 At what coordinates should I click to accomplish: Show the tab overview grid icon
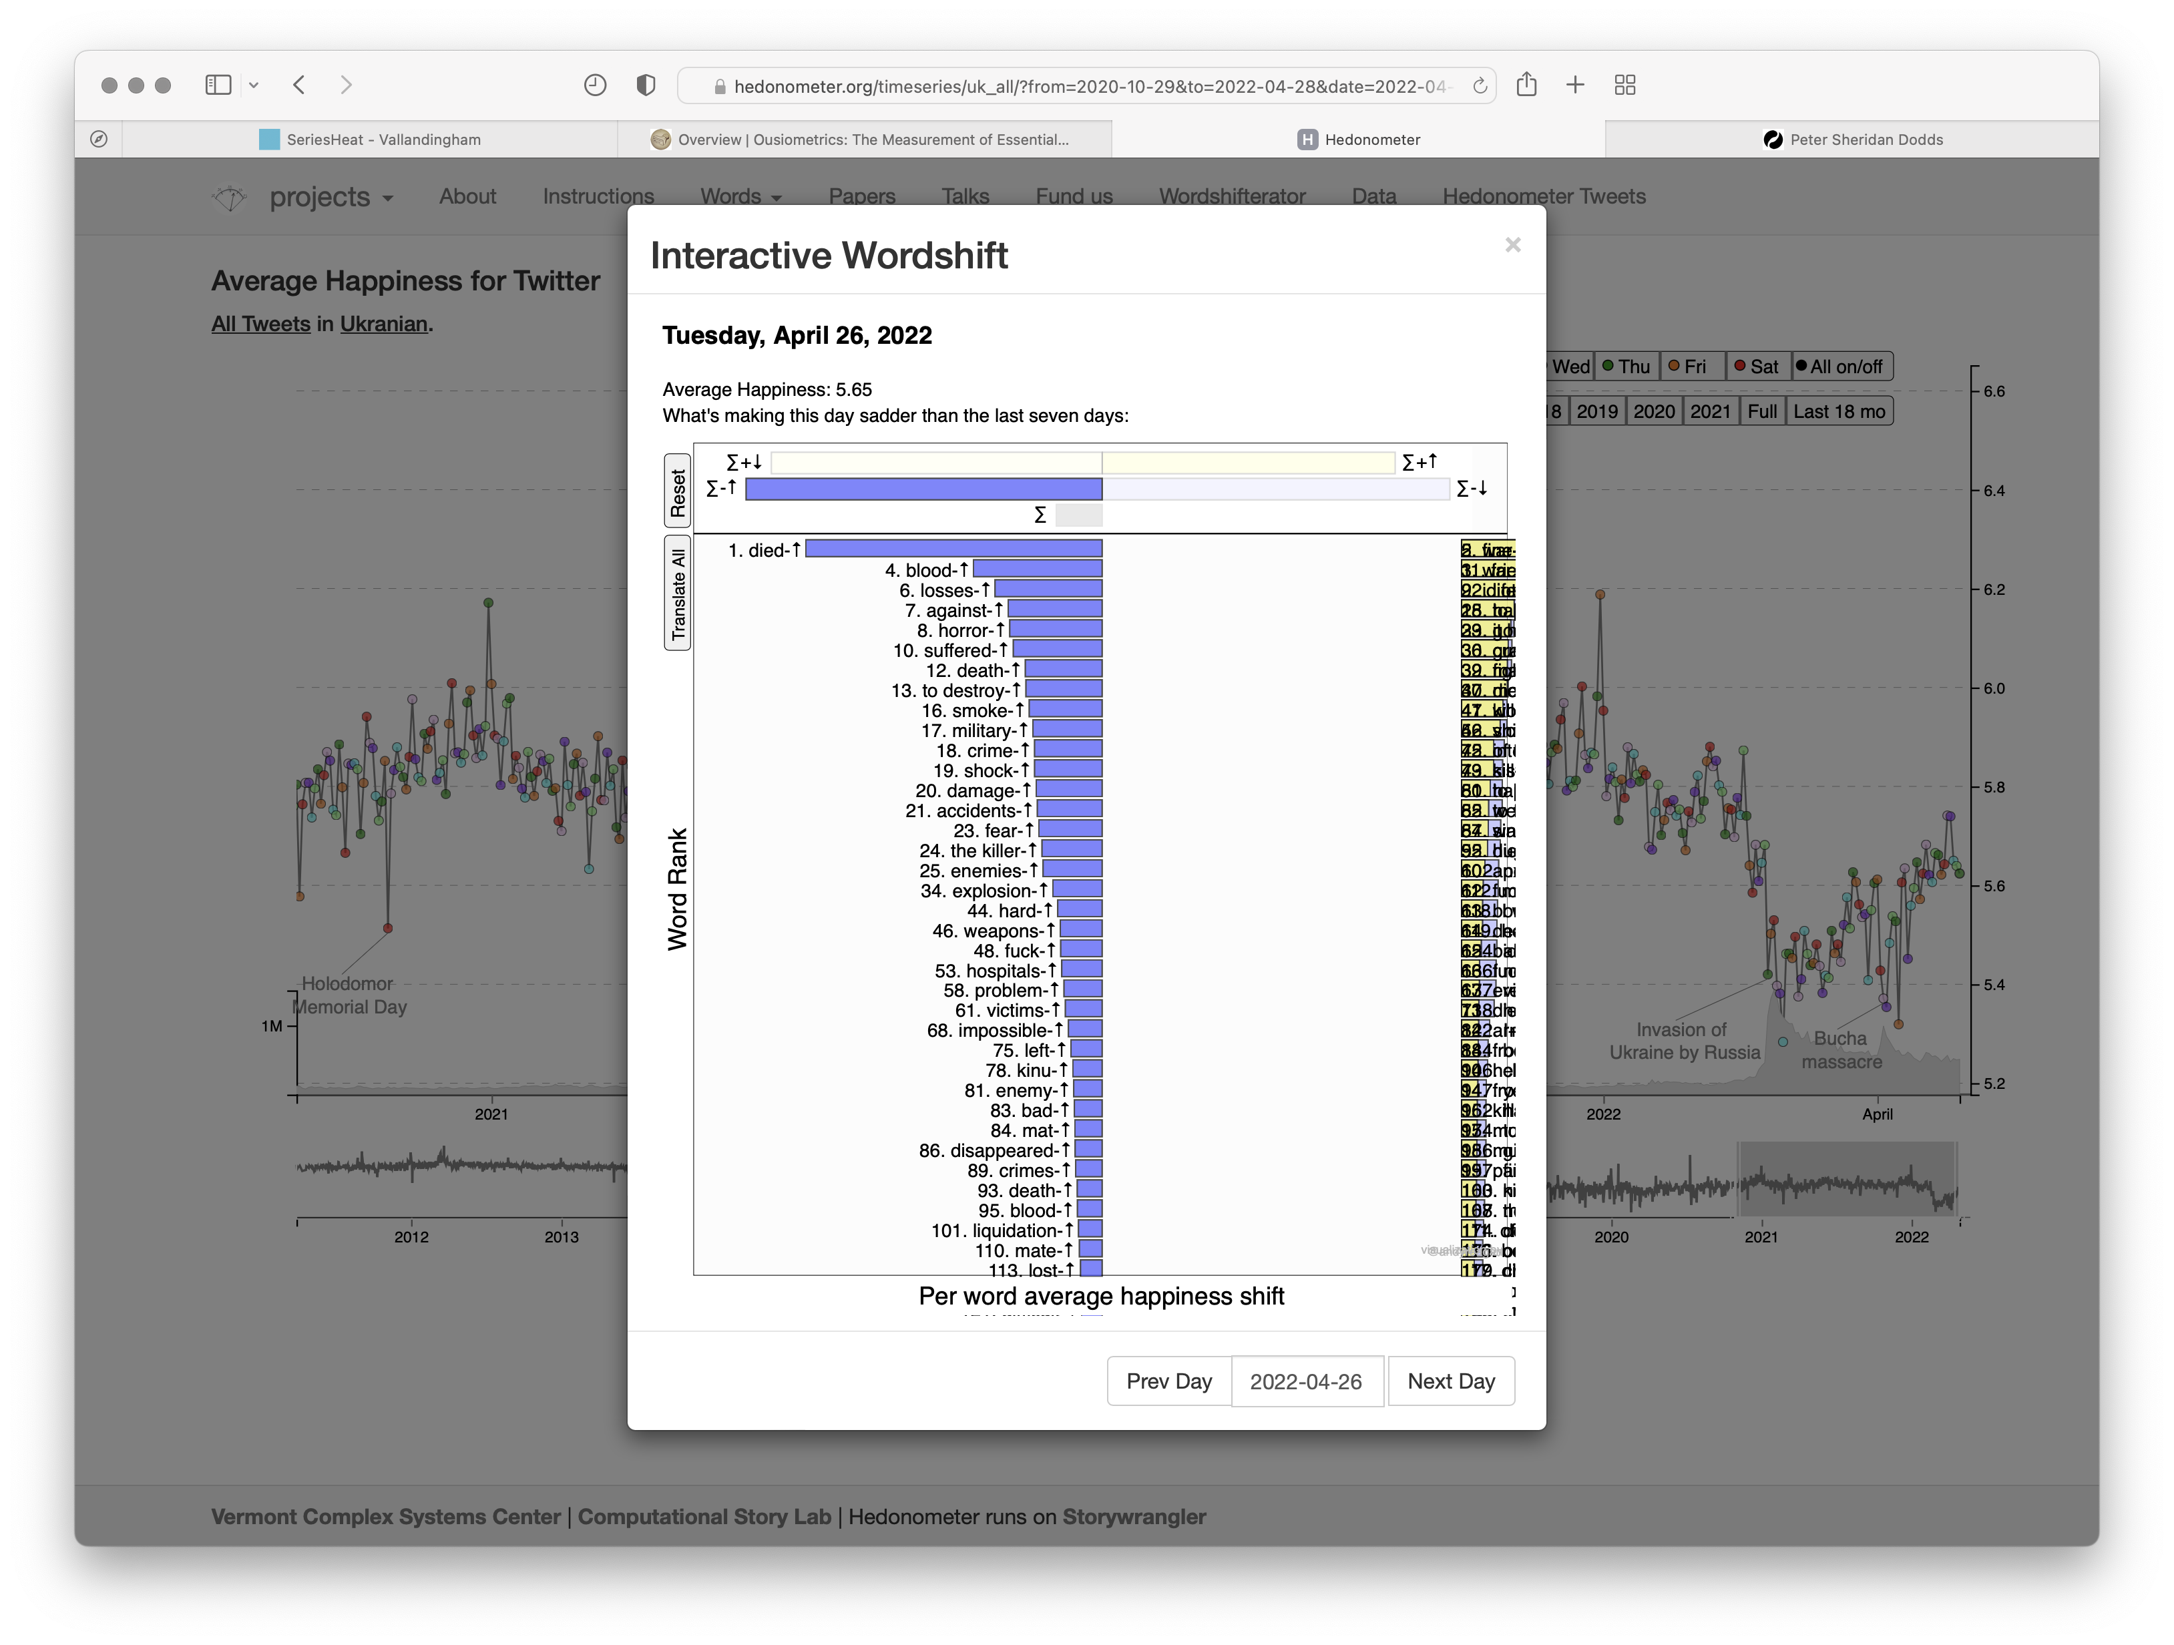click(x=1626, y=85)
